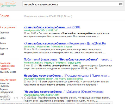Screen dimensions: 125x104
Task: Click the Google logo doodle
Action: pos(8,4)
